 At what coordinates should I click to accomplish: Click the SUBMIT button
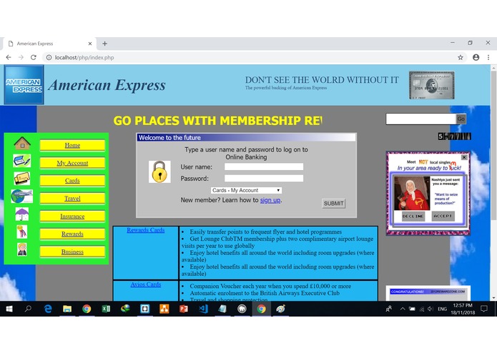(333, 203)
